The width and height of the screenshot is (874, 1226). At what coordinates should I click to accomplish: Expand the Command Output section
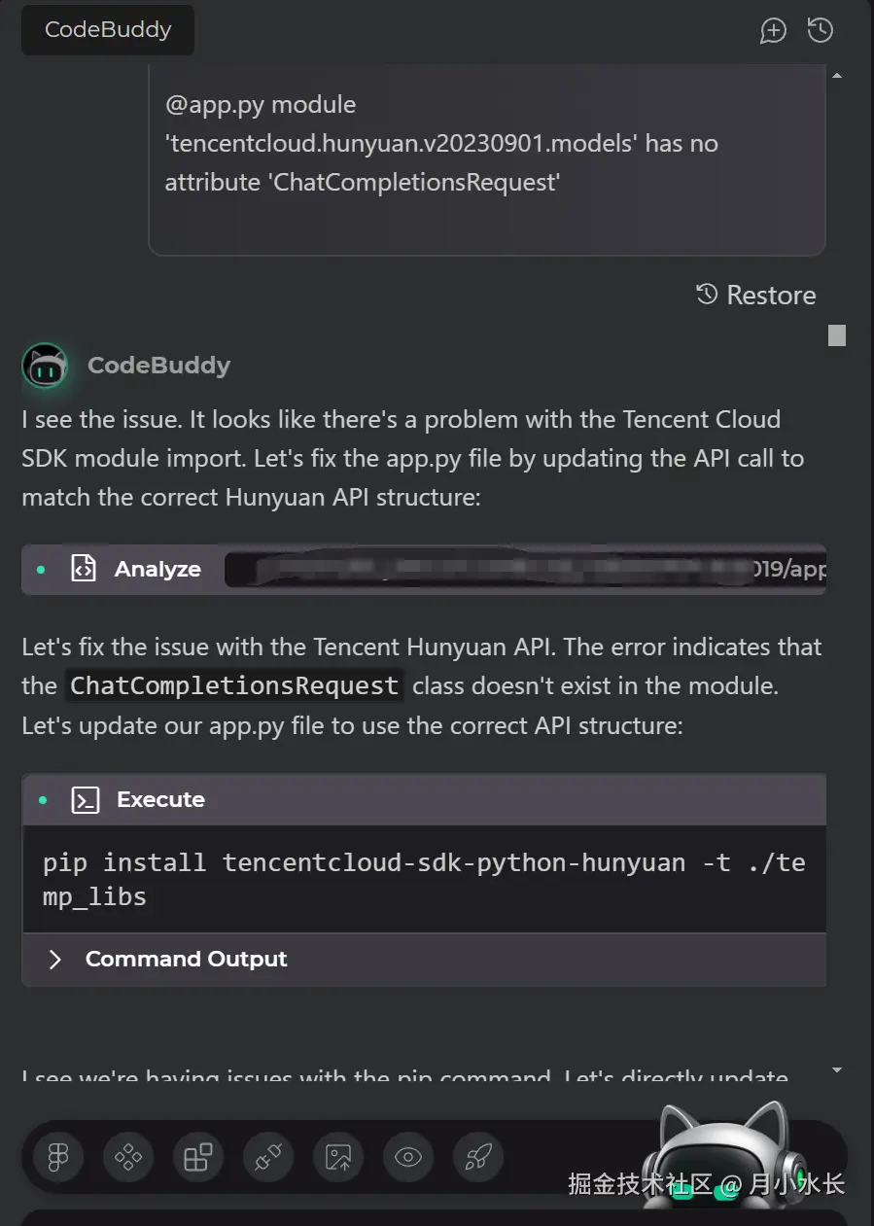pyautogui.click(x=185, y=959)
